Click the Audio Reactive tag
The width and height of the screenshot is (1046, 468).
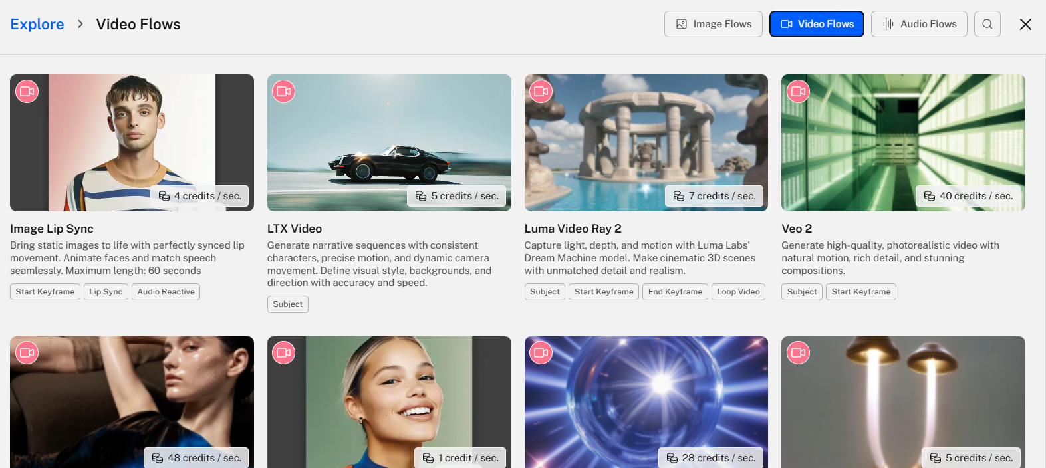tap(166, 292)
